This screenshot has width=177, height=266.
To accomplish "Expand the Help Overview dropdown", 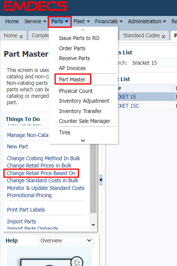I will [66, 241].
